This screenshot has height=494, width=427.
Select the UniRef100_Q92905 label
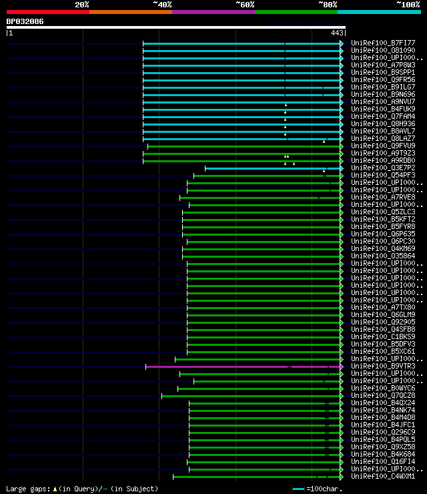pos(383,322)
